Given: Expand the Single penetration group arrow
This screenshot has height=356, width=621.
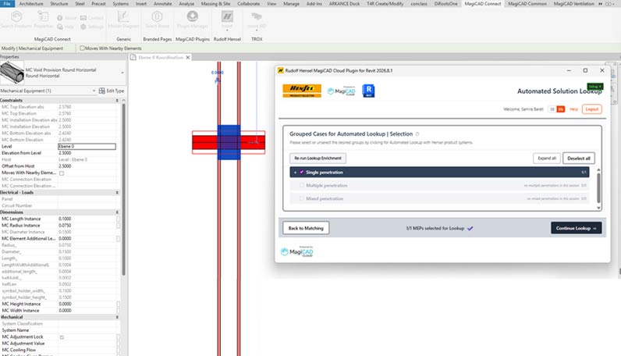Looking at the screenshot, I should 295,173.
